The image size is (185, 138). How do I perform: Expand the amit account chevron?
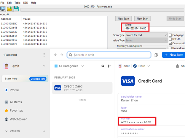click(x=44, y=66)
